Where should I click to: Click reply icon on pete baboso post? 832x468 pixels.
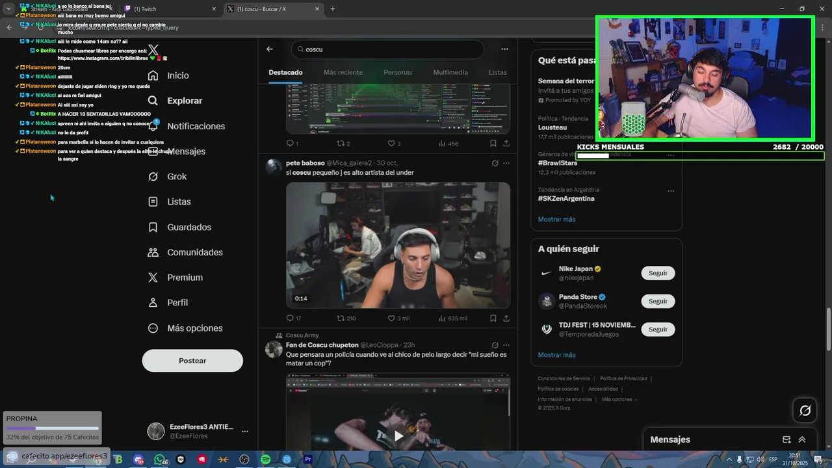point(290,318)
